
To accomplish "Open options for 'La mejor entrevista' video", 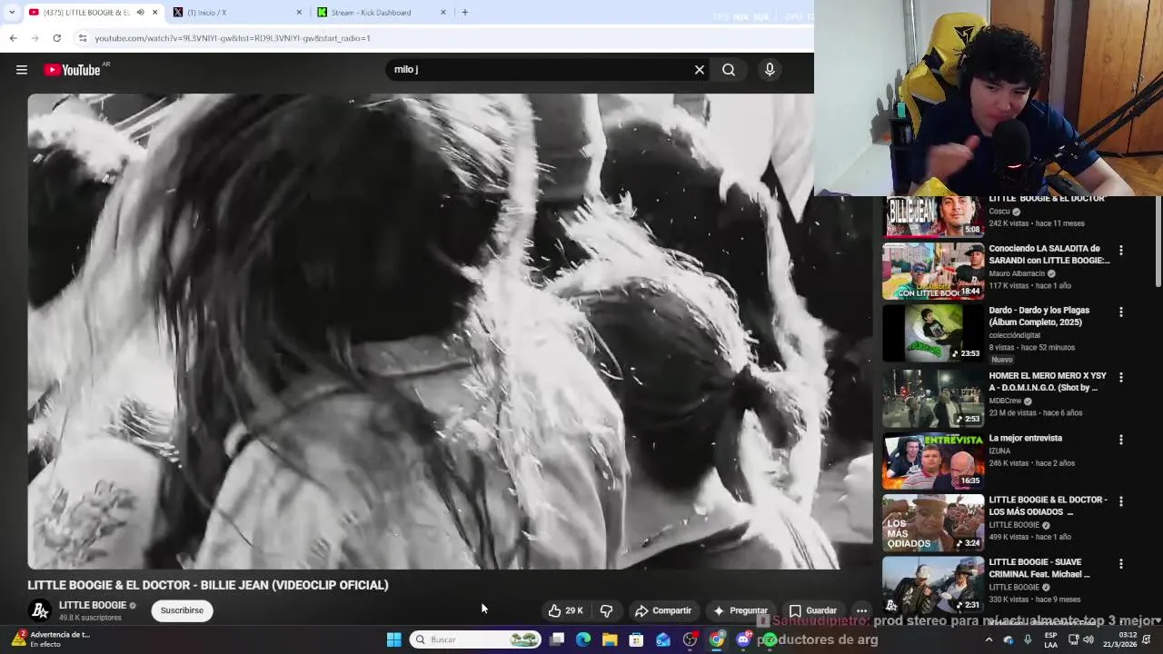I will tap(1120, 440).
